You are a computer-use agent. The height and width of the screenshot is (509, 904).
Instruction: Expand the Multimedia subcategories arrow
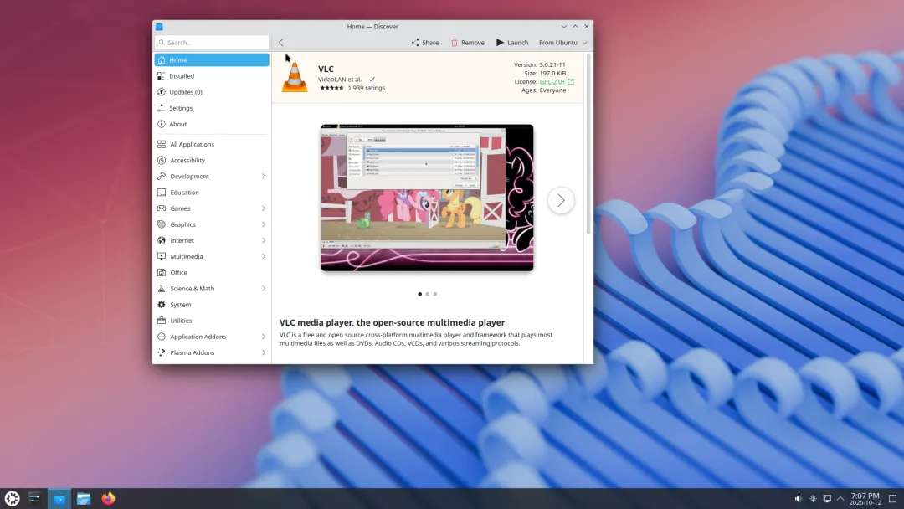[x=264, y=256]
